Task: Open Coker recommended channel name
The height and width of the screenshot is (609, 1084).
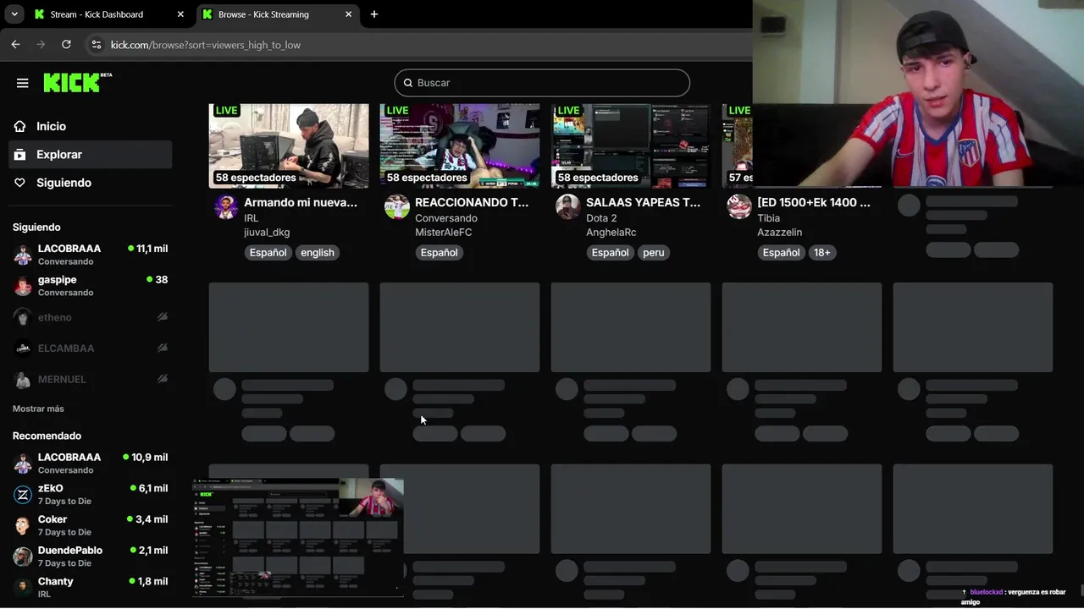Action: tap(53, 519)
